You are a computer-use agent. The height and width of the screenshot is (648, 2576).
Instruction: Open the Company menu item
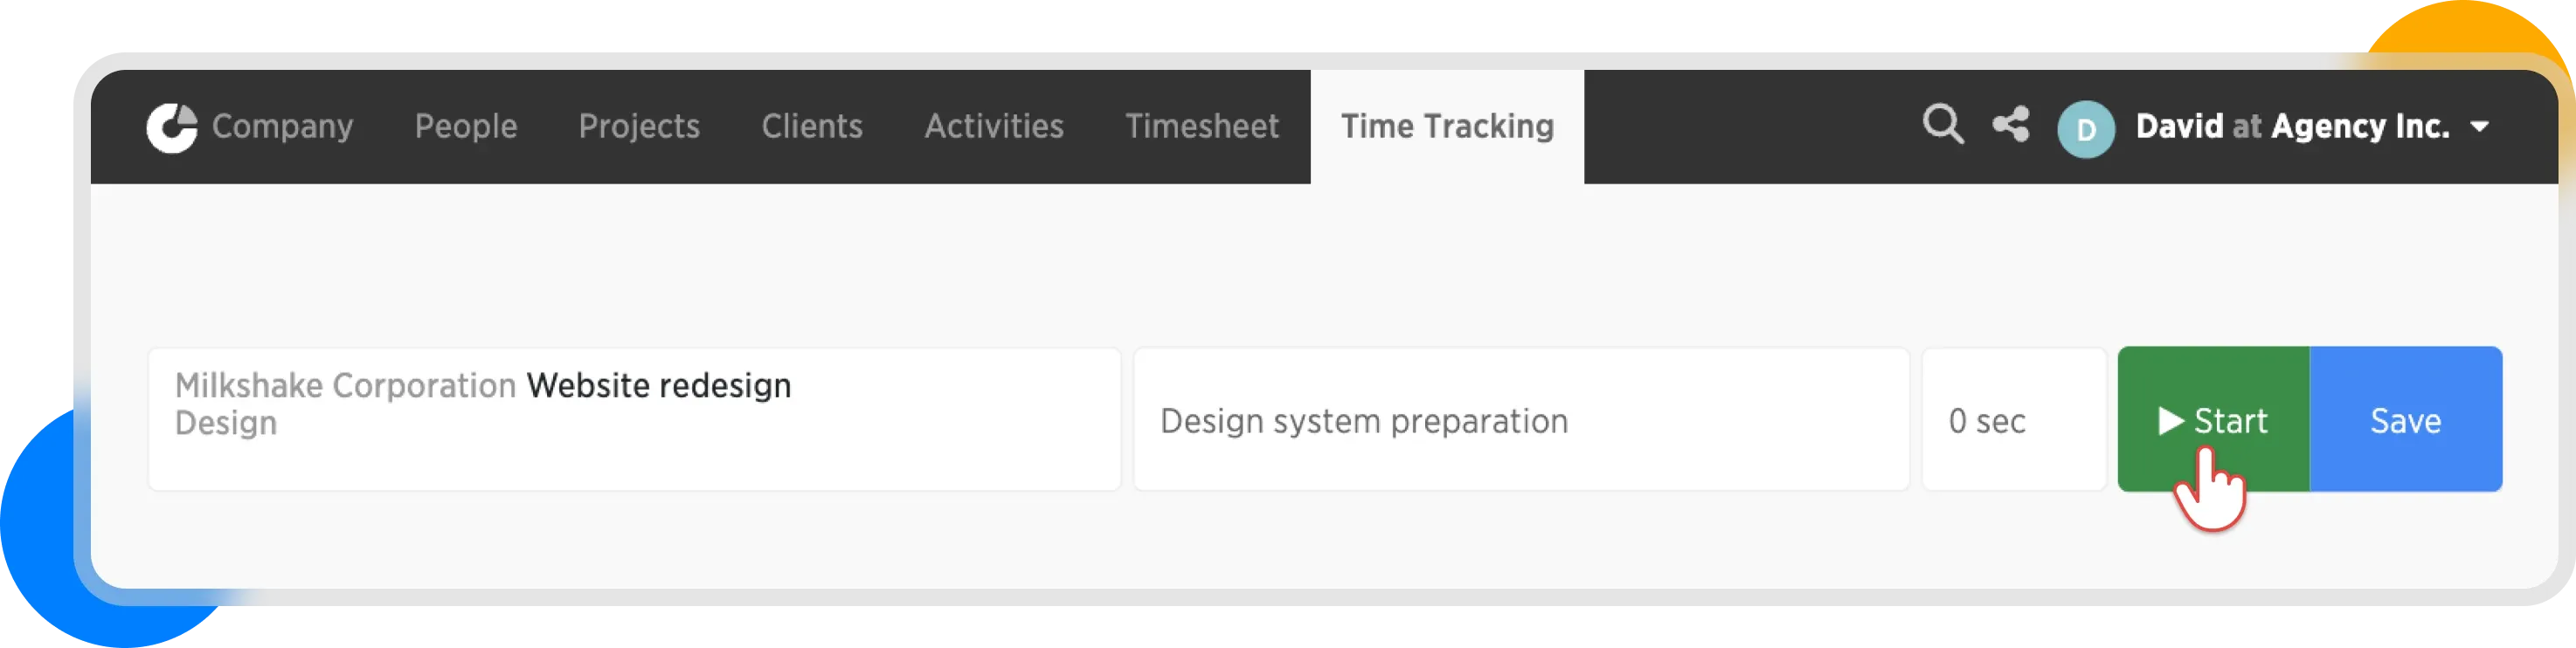coord(282,127)
